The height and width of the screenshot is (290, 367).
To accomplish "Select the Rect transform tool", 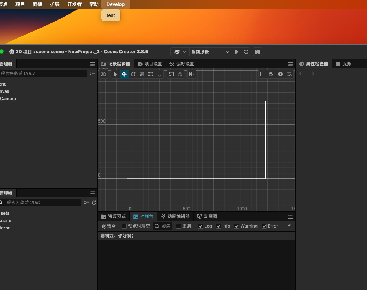I will tap(151, 75).
